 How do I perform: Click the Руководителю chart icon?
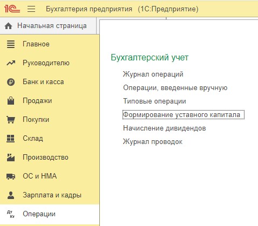pyautogui.click(x=11, y=63)
